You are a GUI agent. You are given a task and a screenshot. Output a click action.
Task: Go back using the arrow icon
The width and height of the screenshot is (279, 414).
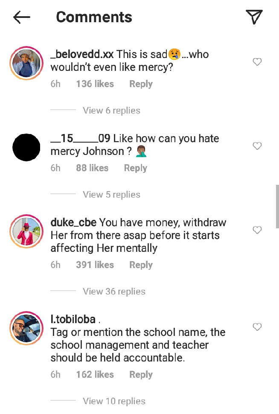click(x=22, y=17)
